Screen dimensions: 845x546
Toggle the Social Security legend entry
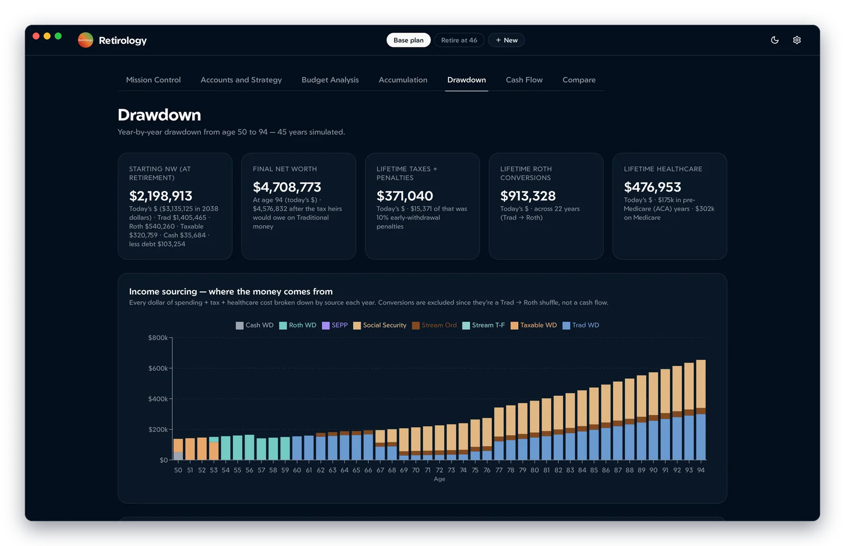click(380, 325)
